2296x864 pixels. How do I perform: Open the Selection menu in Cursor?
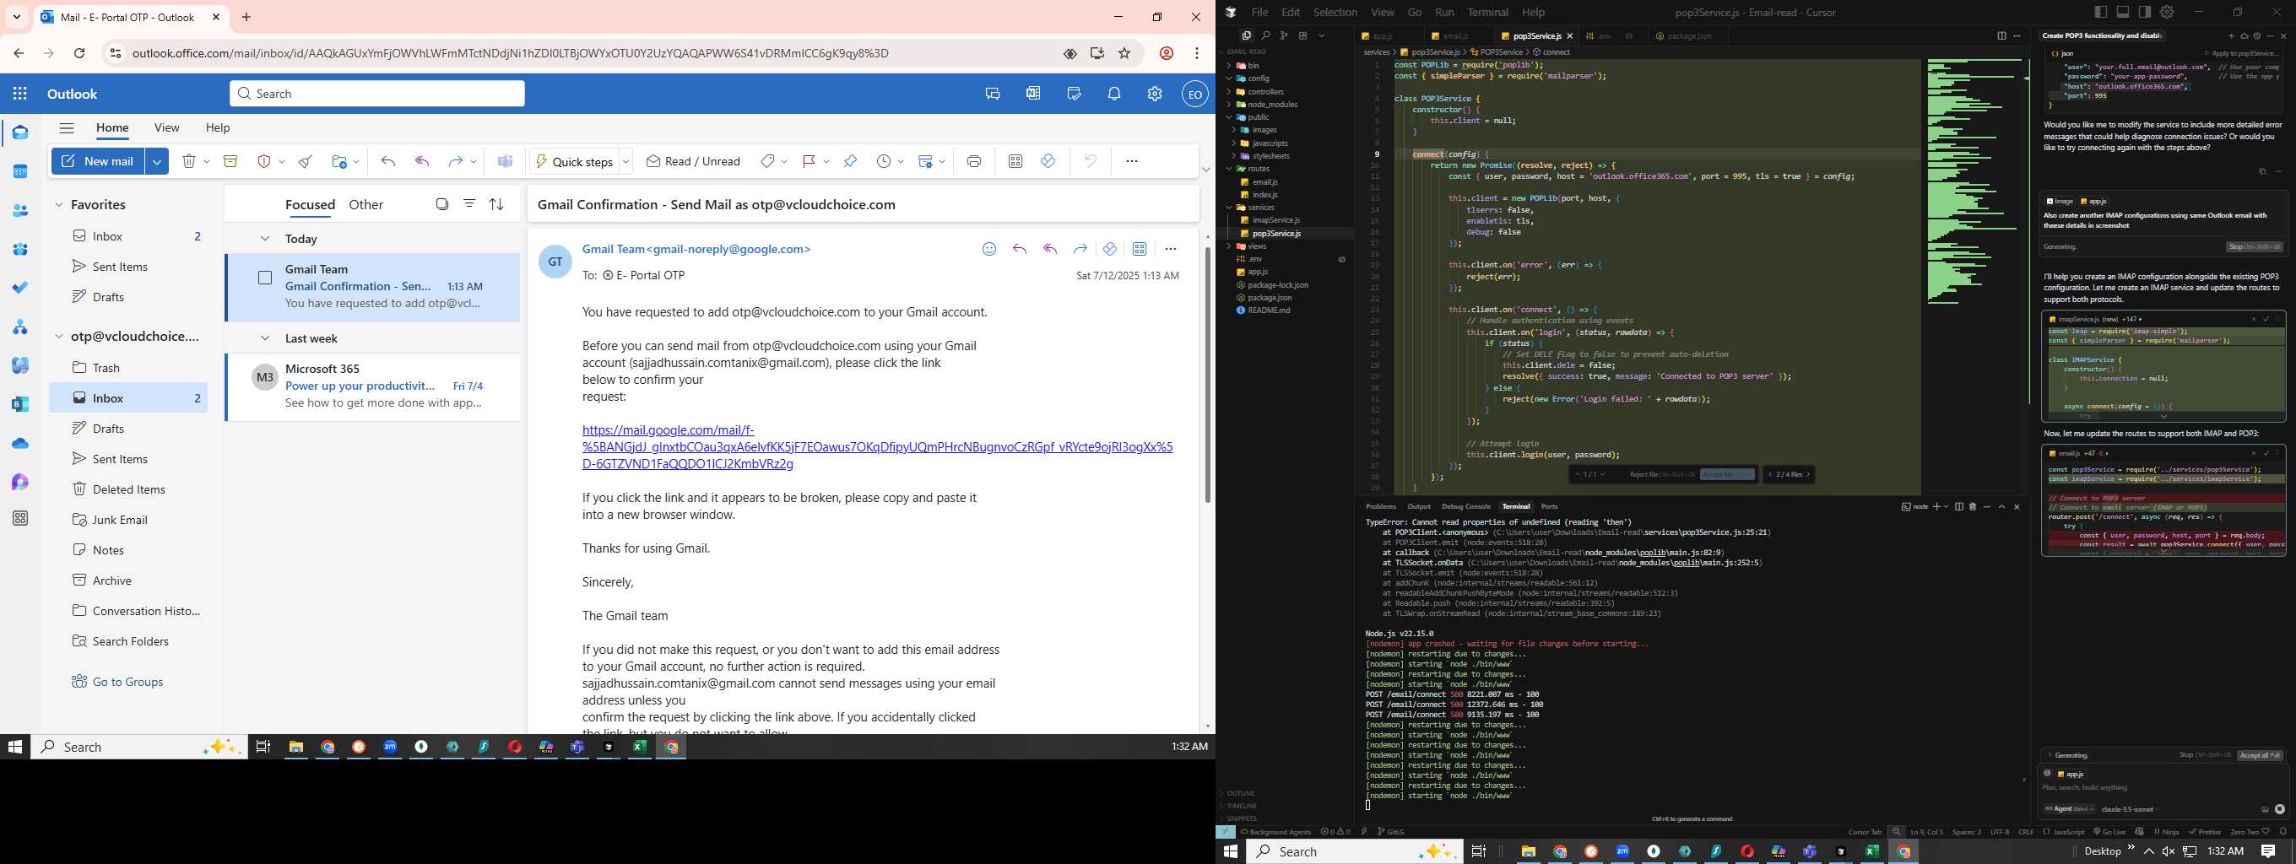pyautogui.click(x=1335, y=12)
